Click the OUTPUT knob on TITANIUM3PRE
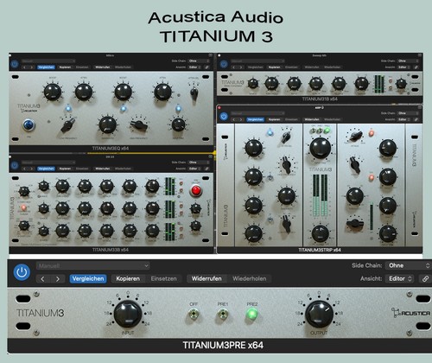 click(319, 314)
